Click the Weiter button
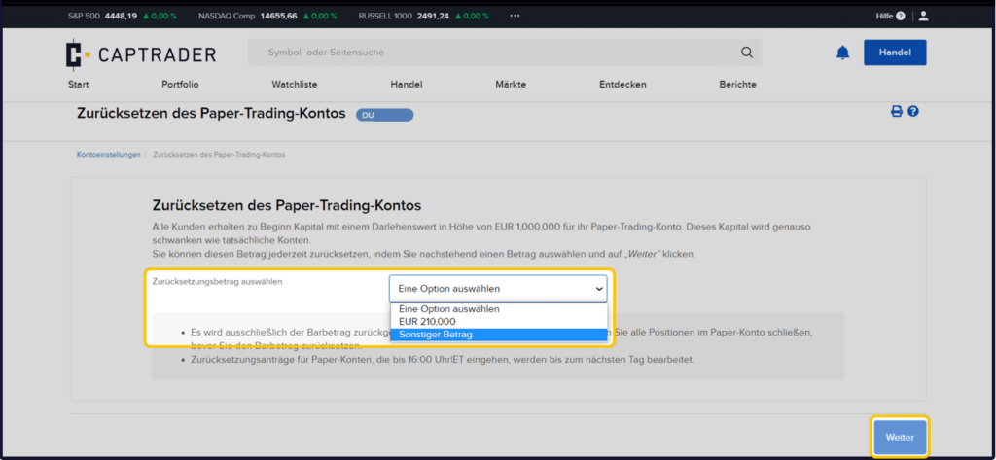 (900, 437)
